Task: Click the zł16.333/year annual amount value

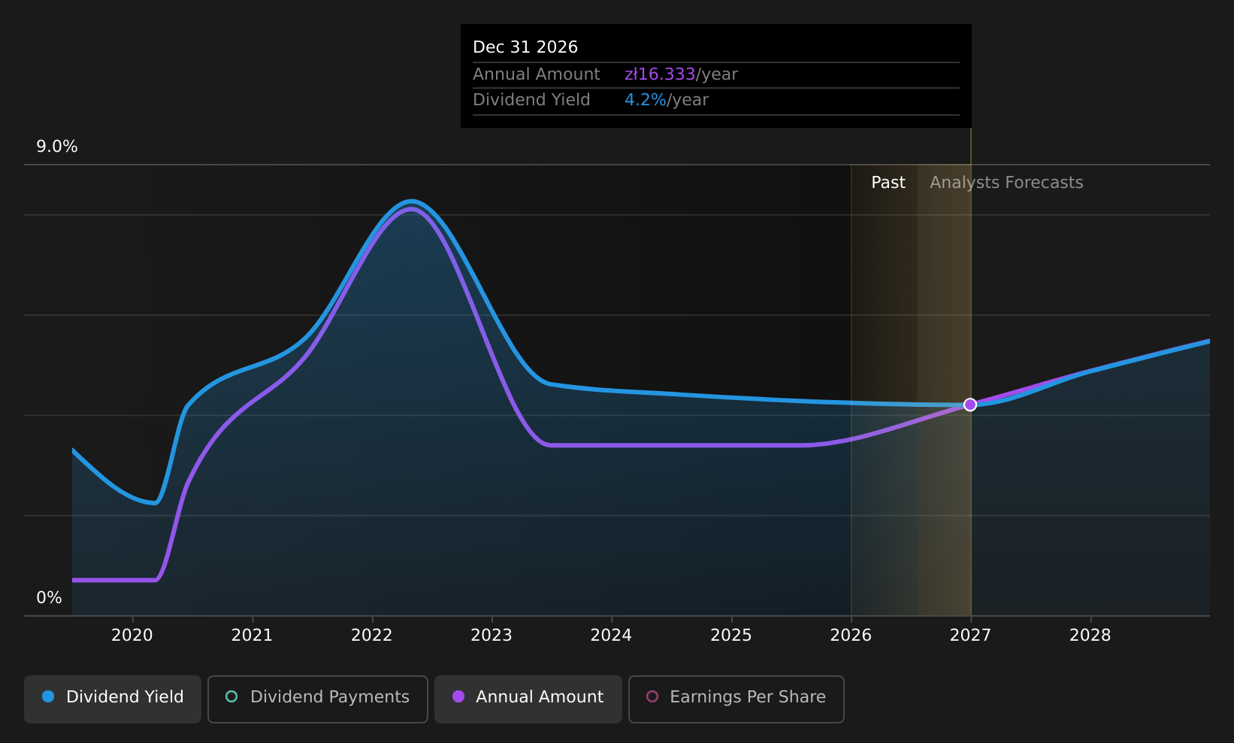Action: [681, 74]
